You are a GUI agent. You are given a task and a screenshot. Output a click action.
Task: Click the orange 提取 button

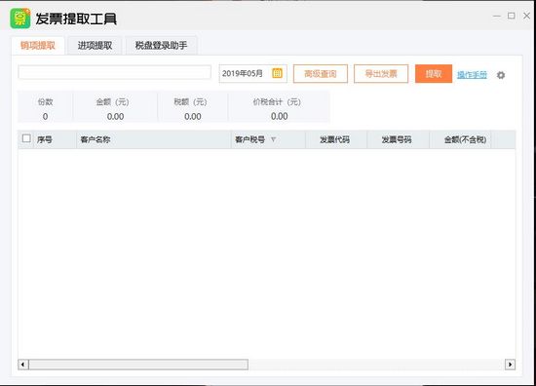[434, 74]
